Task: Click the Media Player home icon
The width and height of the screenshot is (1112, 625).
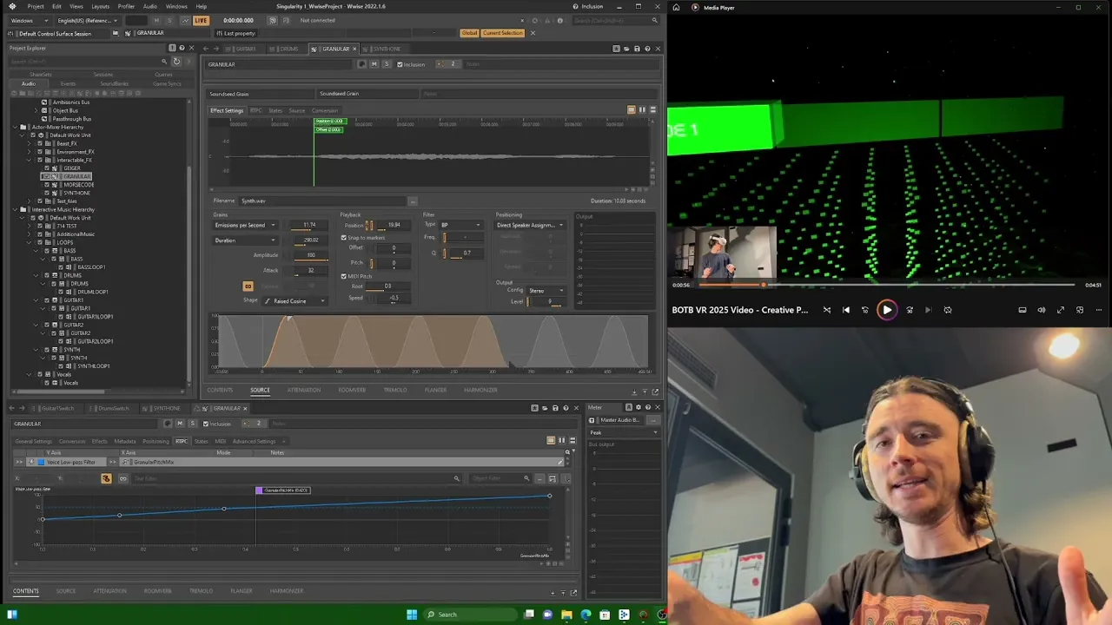Action: (676, 8)
